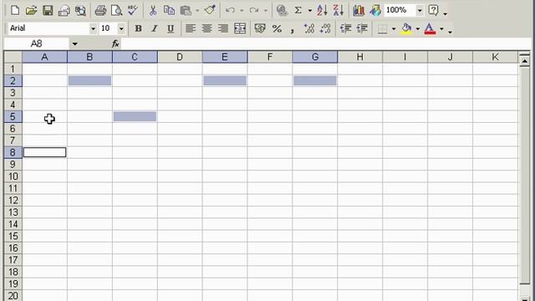Open the AutoSum functions dropdown arrow
This screenshot has height=301, width=535.
click(310, 11)
